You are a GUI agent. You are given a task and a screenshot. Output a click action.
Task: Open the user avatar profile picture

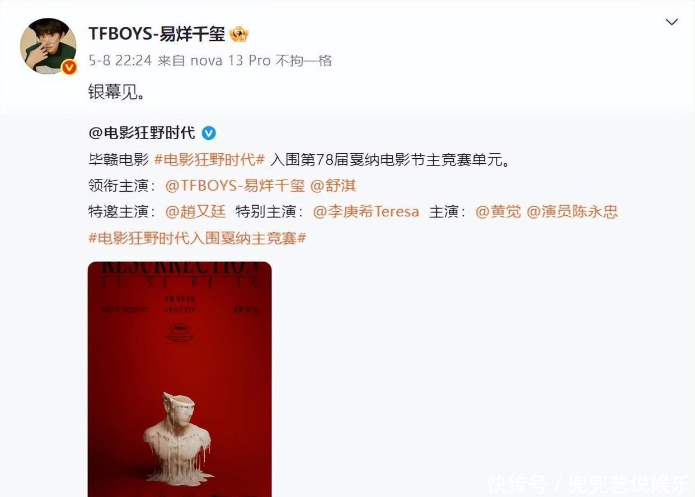pyautogui.click(x=48, y=46)
